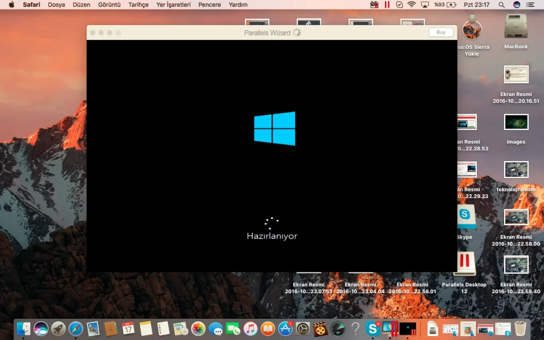Open the AirPlay display menu
The image size is (544, 340).
tap(424, 5)
